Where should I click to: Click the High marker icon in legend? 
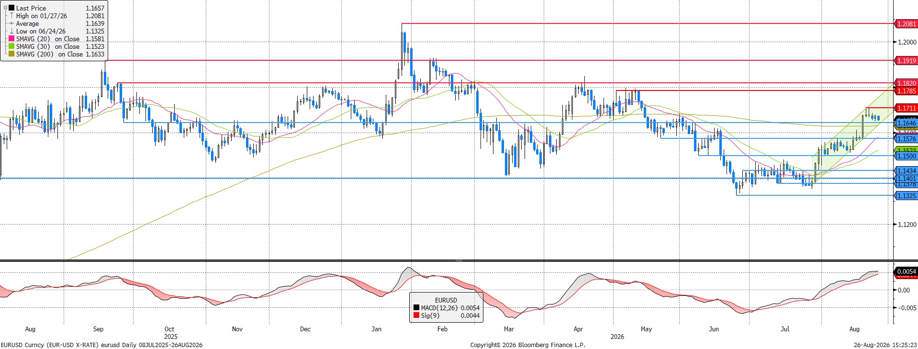point(11,16)
